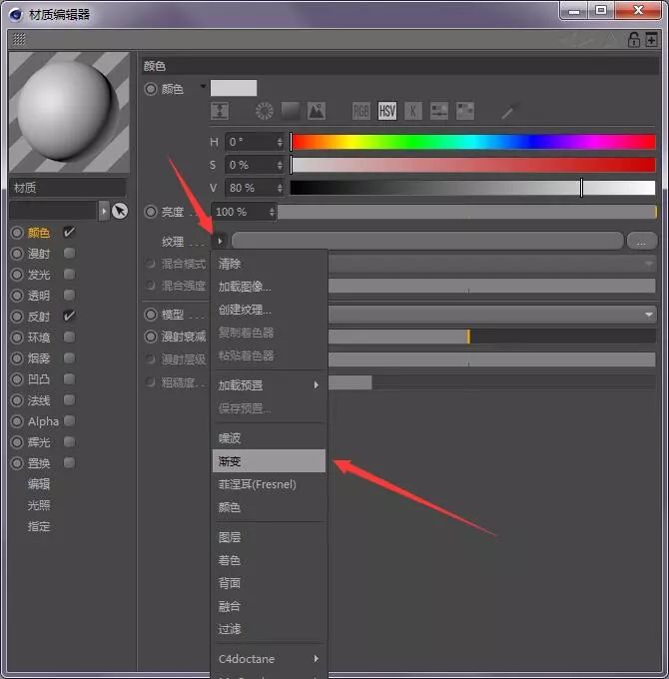Switch the color sliders to HSV mode
The width and height of the screenshot is (669, 679).
[387, 111]
